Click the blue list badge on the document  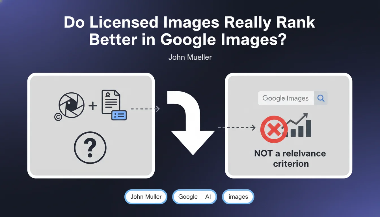coord(119,115)
